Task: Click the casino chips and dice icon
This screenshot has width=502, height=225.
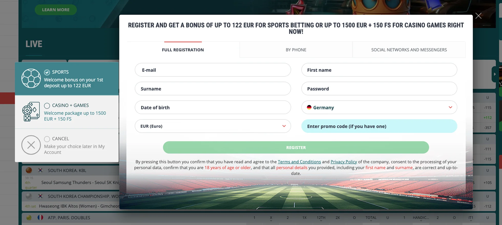Action: (x=31, y=112)
